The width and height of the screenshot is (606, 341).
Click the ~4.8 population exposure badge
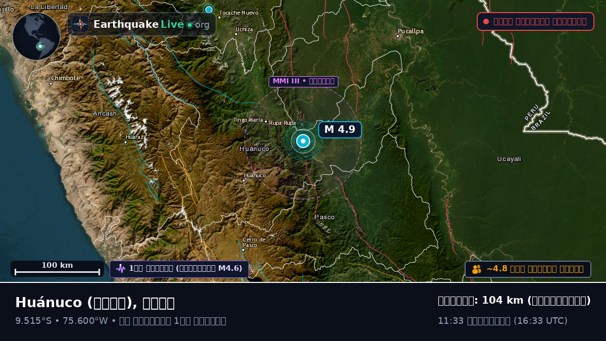tap(528, 269)
